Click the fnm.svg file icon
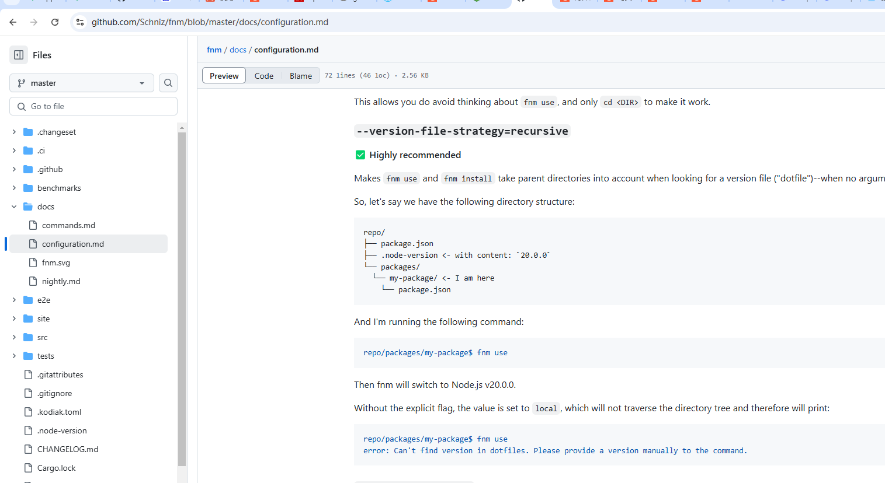Screen dimensions: 885x483 pyautogui.click(x=33, y=262)
